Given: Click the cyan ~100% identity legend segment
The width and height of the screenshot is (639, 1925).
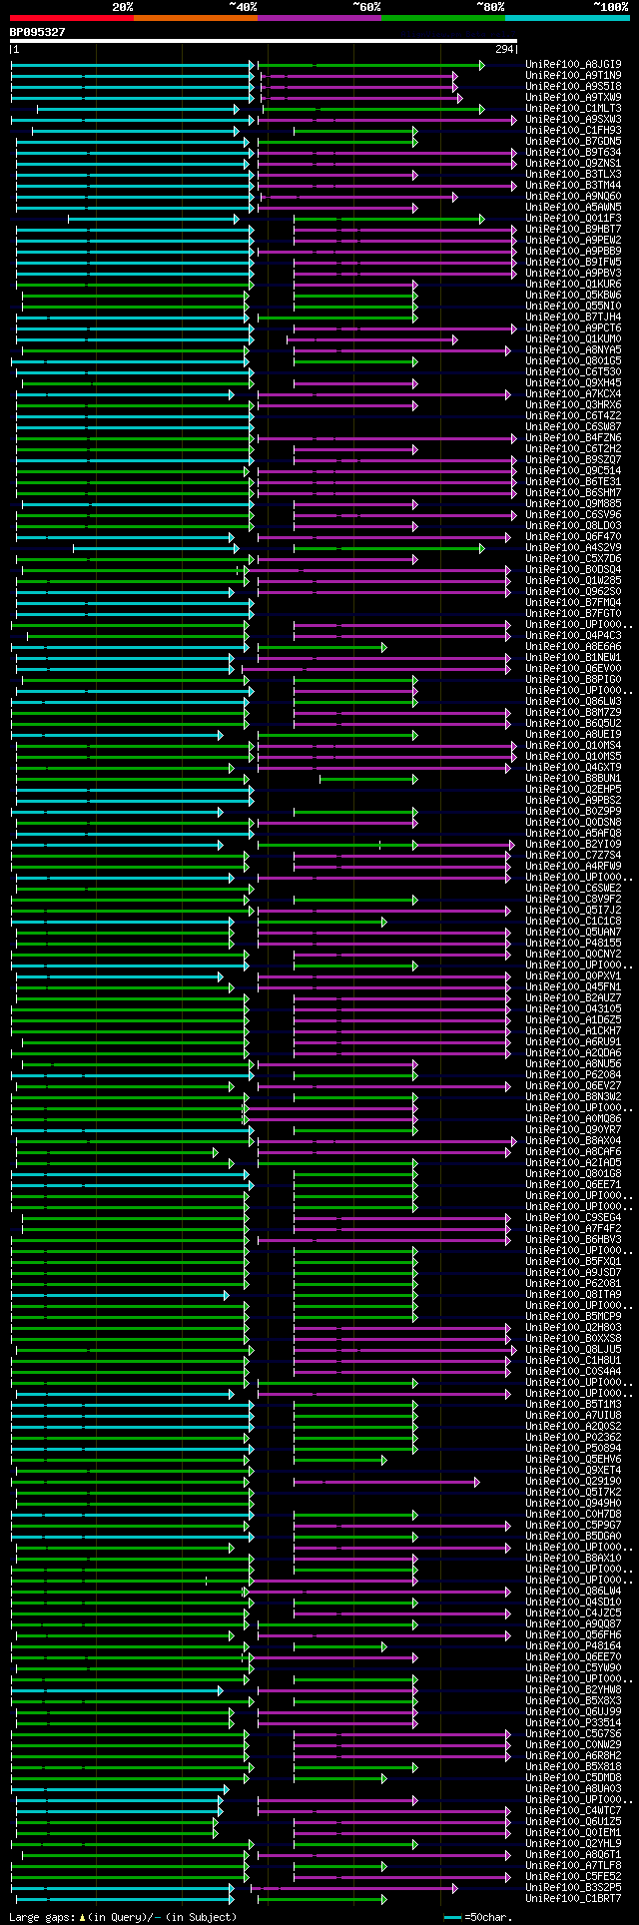Looking at the screenshot, I should click(567, 17).
